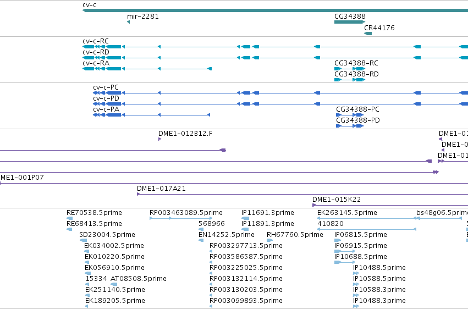
Task: Click the IP06815.5prime label
Action: click(x=361, y=235)
